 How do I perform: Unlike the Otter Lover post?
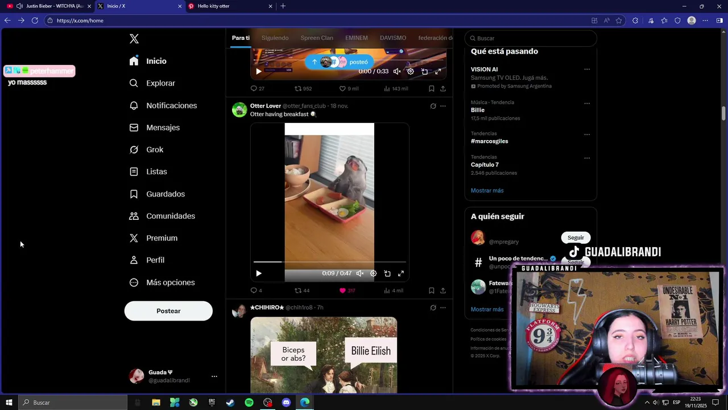click(347, 290)
